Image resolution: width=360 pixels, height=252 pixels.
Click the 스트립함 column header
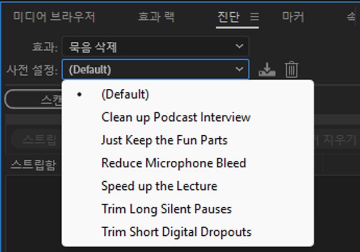point(34,165)
